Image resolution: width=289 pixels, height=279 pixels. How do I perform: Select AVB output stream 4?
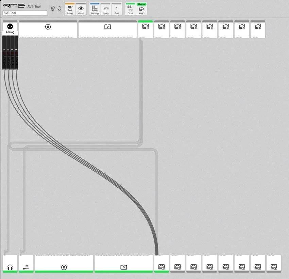(x=209, y=264)
